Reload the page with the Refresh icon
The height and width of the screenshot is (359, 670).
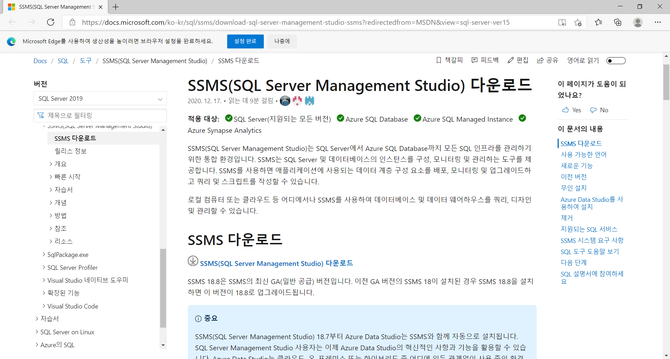point(51,22)
